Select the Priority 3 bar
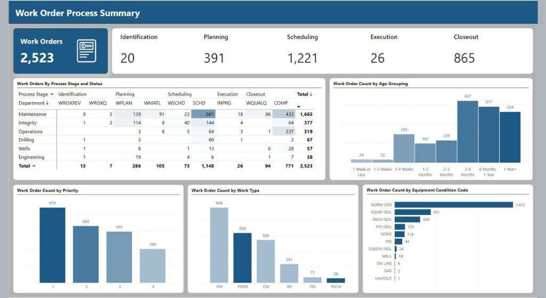Viewport: 546px width, 298px height. tap(119, 257)
